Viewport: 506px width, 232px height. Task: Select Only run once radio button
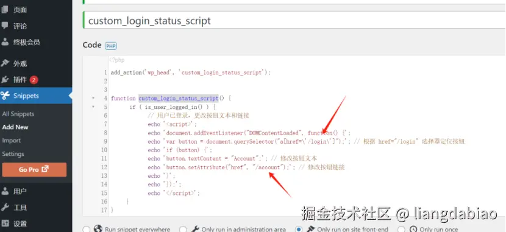point(401,229)
